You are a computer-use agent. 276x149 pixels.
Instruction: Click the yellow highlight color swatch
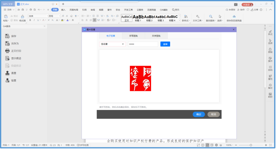[x=62, y=20]
